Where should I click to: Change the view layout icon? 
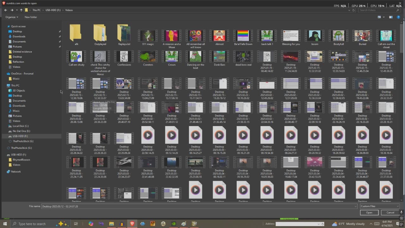[379, 17]
